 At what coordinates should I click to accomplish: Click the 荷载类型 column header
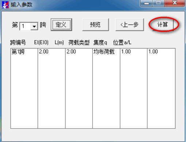tap(79, 43)
